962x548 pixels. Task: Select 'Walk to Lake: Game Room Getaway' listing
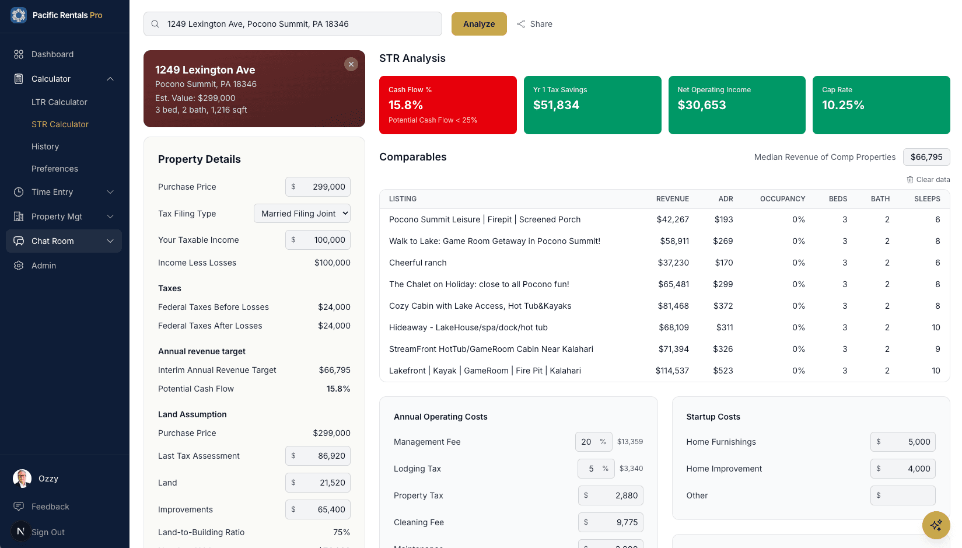664,241
